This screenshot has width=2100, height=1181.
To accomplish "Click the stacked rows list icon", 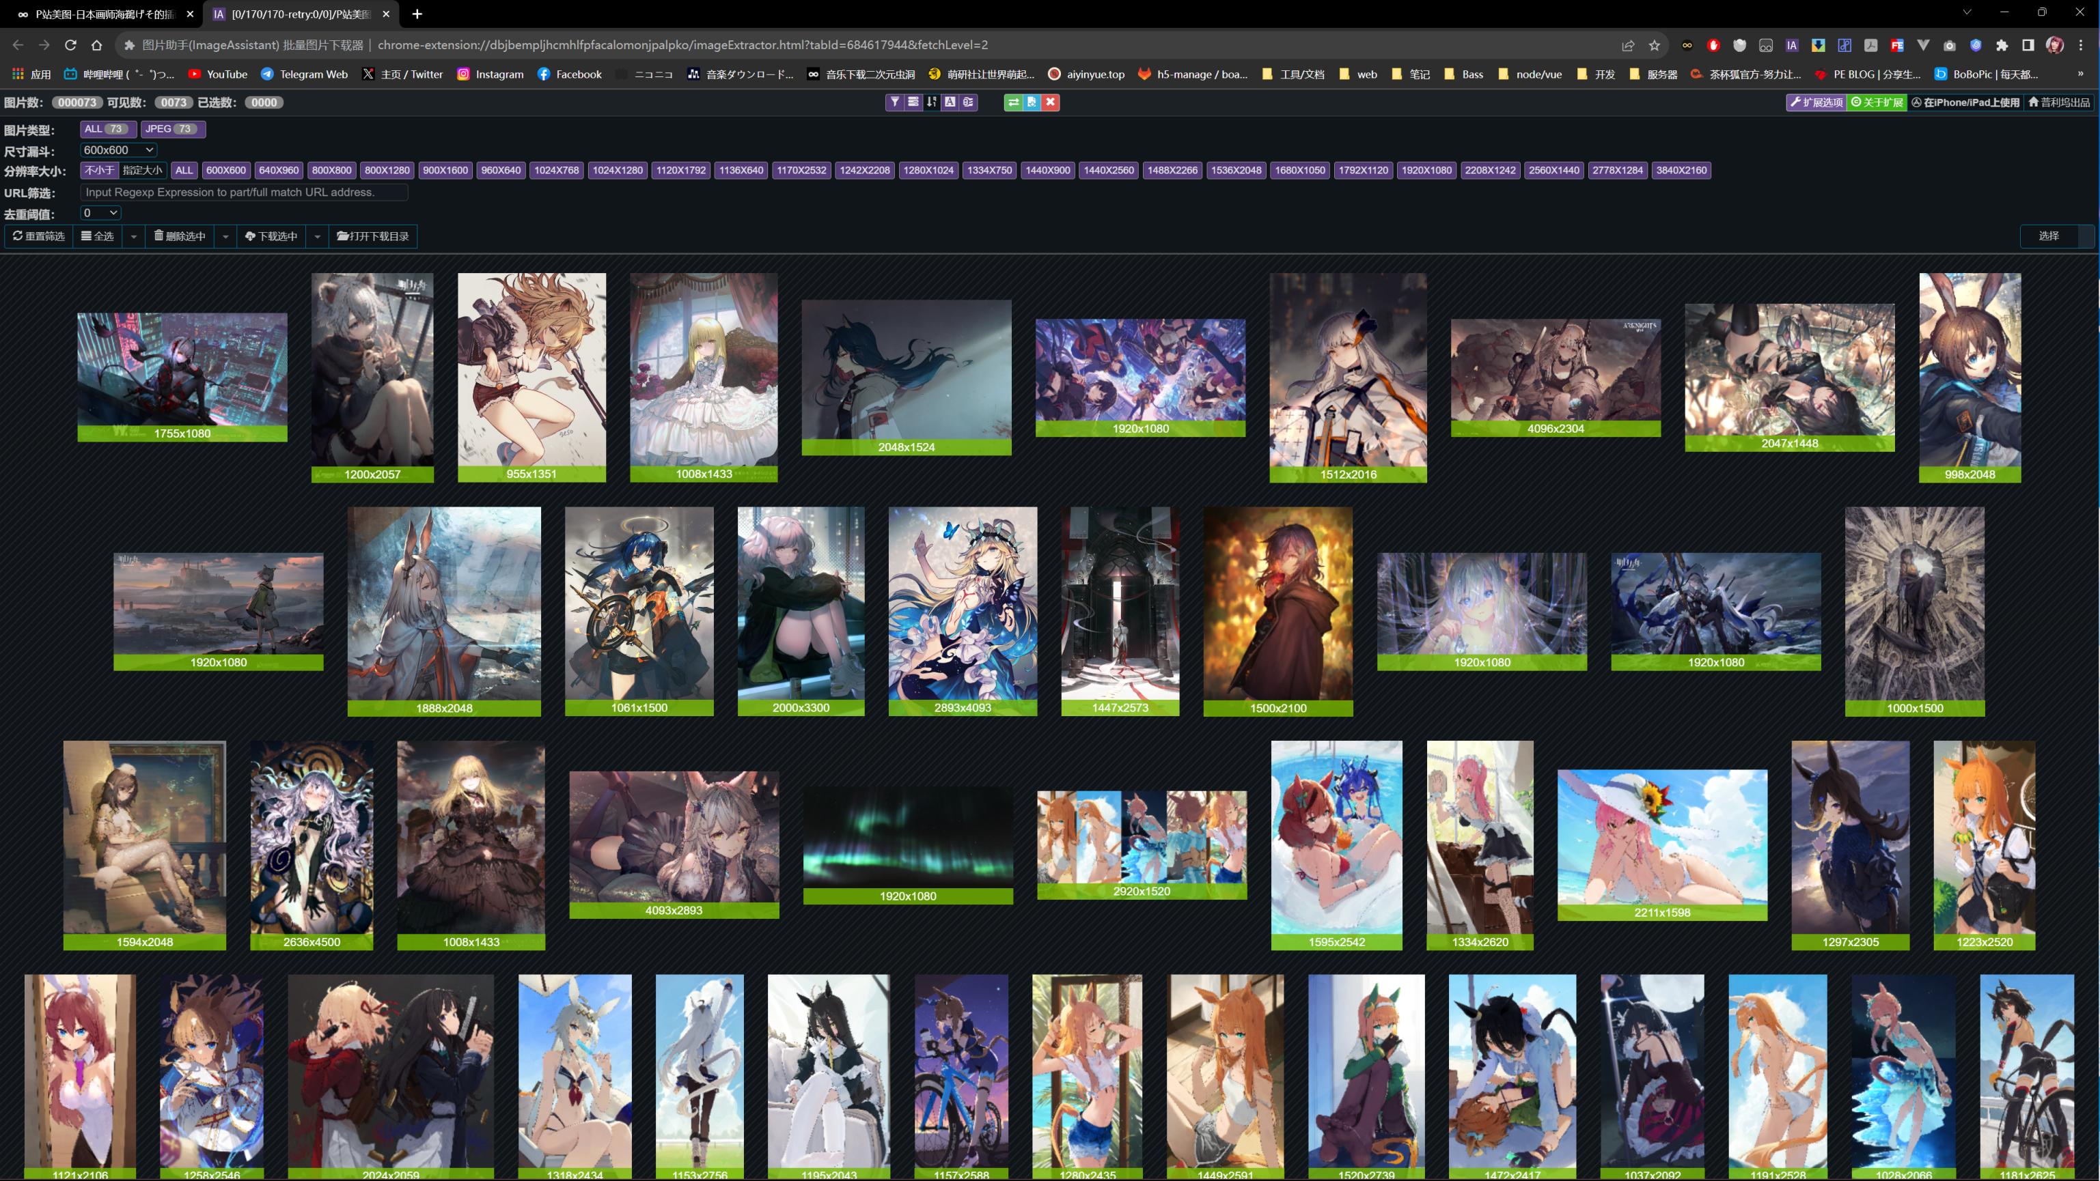I will click(x=913, y=102).
